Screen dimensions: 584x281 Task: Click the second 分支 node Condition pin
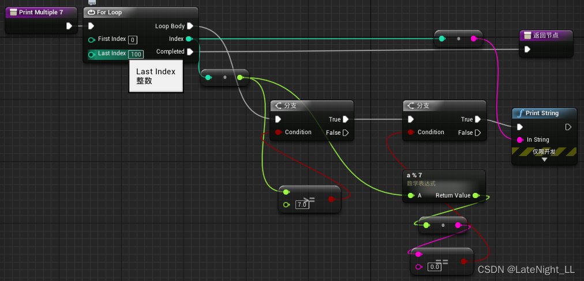pos(411,132)
